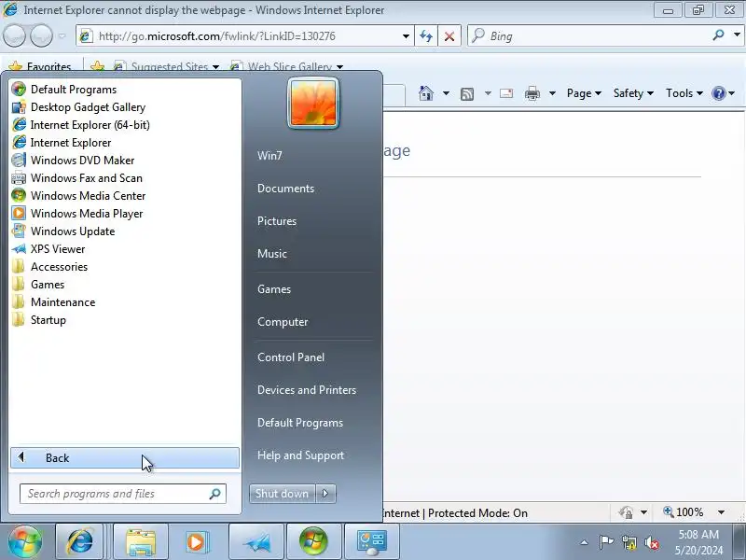Click the Print icon in IE toolbar
746x560 pixels.
click(532, 93)
